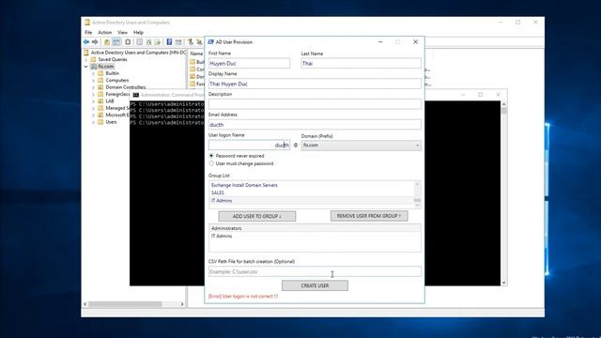Open the Help menu in ADUC

tap(138, 33)
